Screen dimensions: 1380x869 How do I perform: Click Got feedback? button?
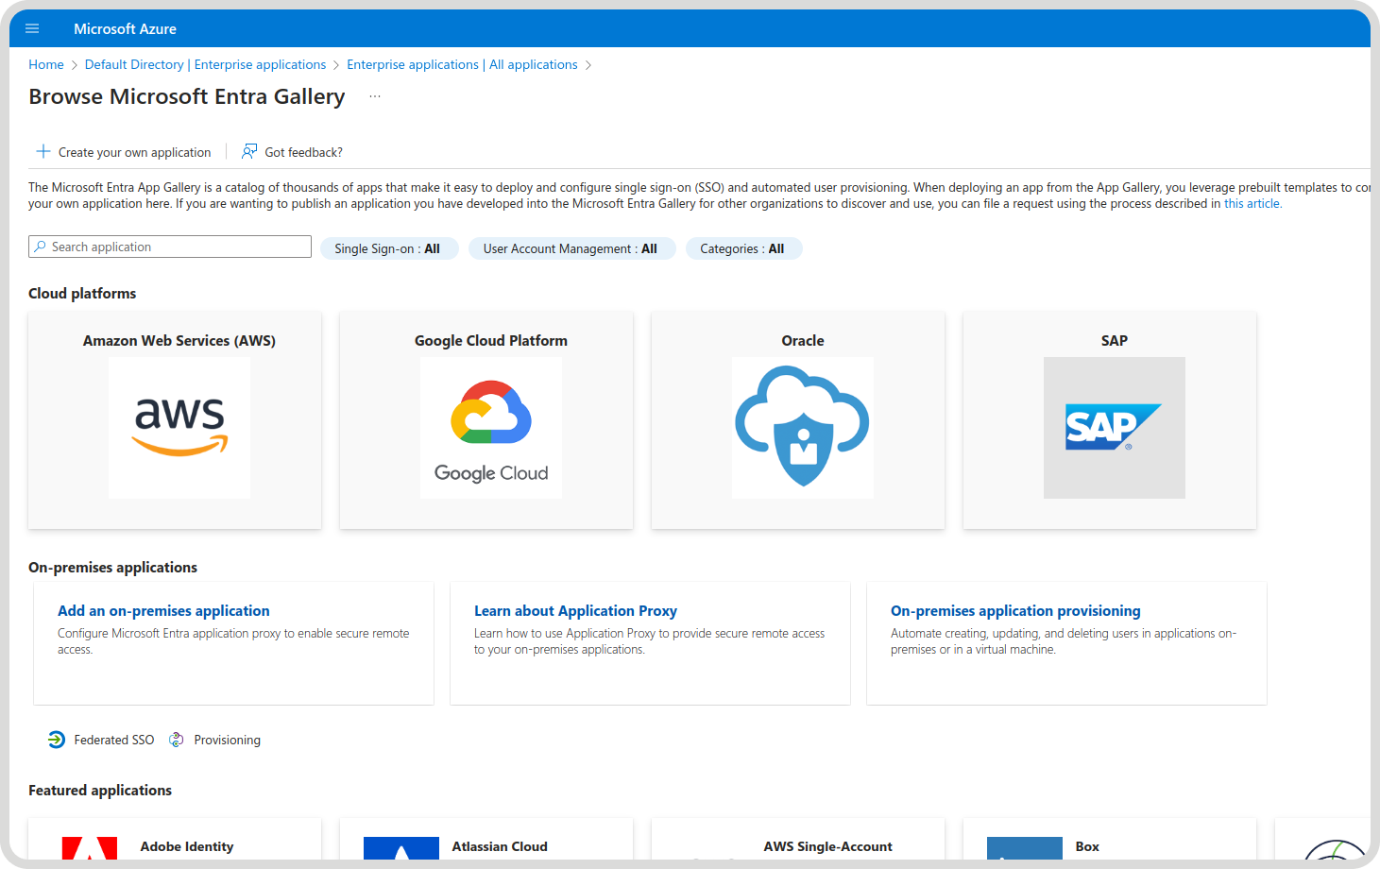pos(293,152)
